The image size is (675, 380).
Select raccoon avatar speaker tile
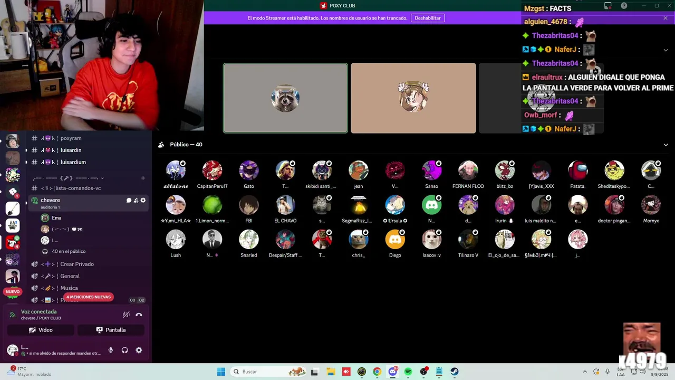[285, 98]
